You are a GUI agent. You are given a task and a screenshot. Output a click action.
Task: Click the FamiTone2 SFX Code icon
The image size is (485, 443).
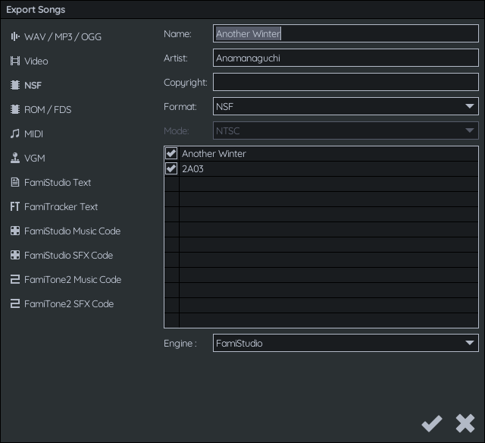pos(15,303)
